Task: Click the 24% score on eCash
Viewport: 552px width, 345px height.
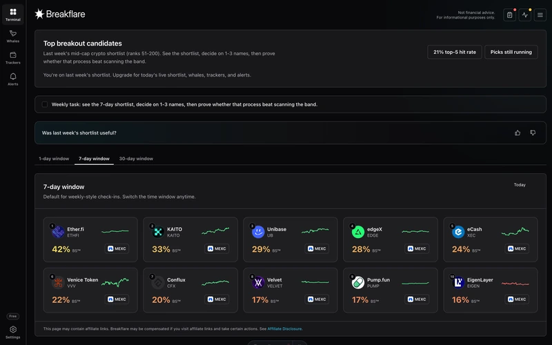Action: click(461, 249)
